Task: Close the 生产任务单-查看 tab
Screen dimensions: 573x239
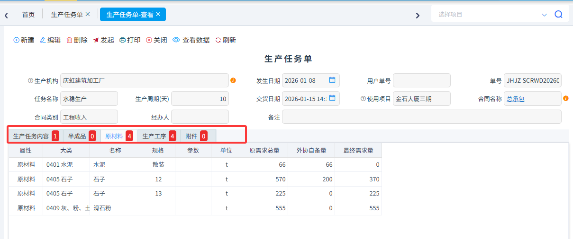Action: pyautogui.click(x=158, y=14)
